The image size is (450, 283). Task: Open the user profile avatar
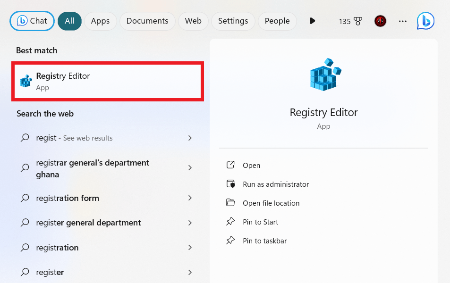380,21
